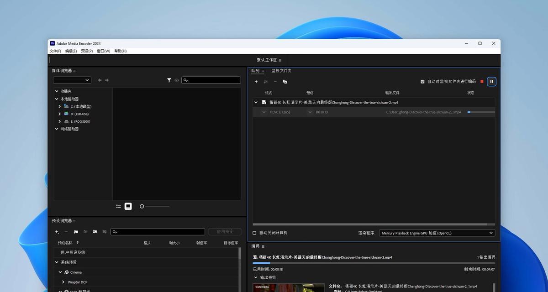
Task: Open the 窗口(W) menu
Action: 103,51
